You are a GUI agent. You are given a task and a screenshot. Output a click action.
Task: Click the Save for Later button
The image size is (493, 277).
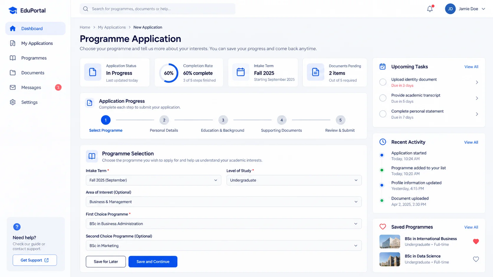coord(106,262)
